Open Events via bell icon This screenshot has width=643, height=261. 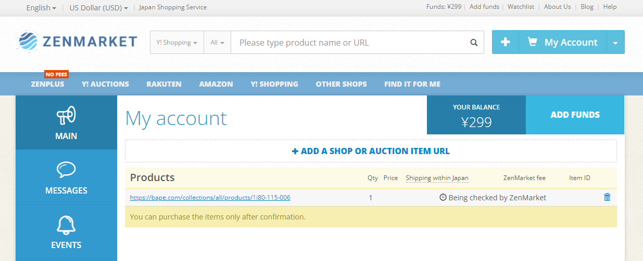pyautogui.click(x=66, y=225)
